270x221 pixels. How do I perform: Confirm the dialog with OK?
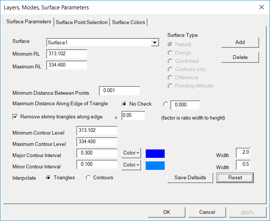point(167,212)
